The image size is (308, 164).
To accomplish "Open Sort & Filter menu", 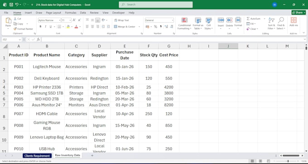I will click(x=271, y=23).
